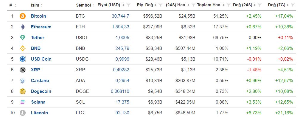This screenshot has height=123, width=303.
Task: Open the Cardano coin link
Action: coord(40,81)
